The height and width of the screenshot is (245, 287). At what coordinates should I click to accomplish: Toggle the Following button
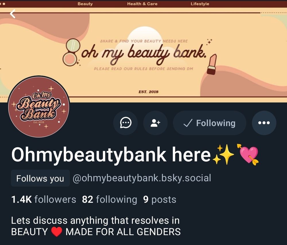click(x=210, y=123)
